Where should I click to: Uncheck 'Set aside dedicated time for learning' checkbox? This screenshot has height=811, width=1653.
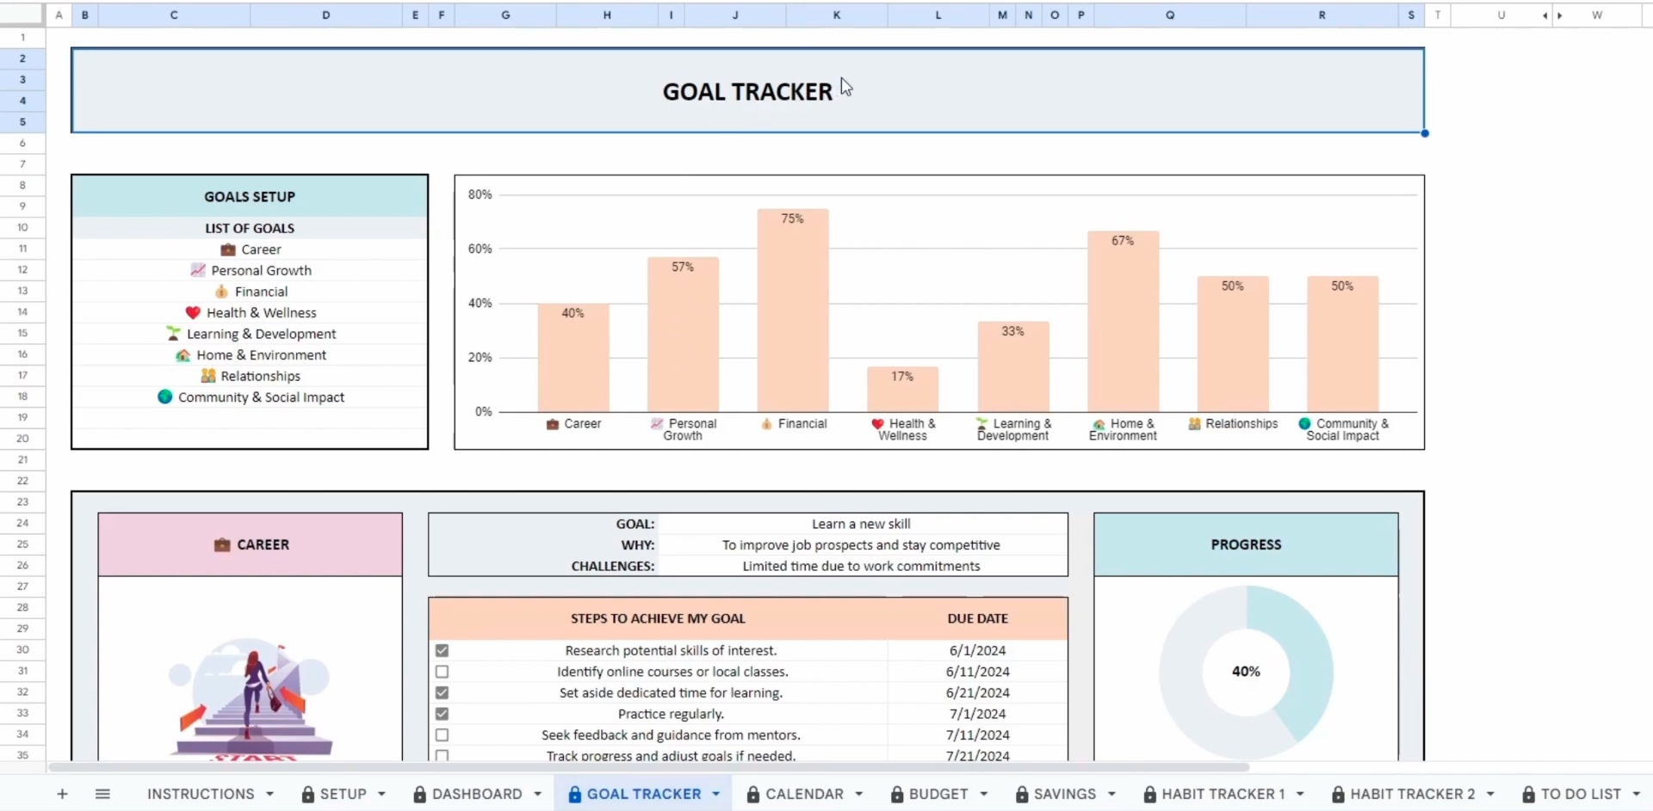(442, 692)
